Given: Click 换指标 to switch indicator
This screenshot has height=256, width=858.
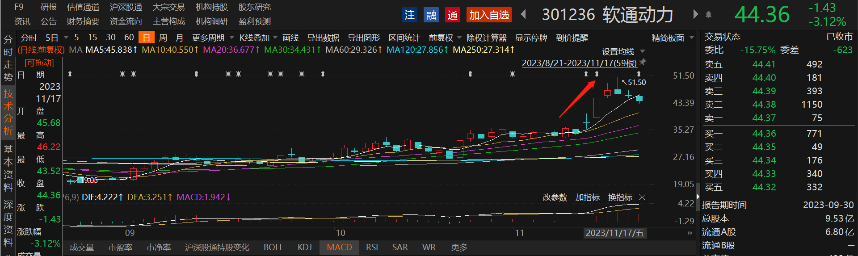Looking at the screenshot, I should (620, 197).
